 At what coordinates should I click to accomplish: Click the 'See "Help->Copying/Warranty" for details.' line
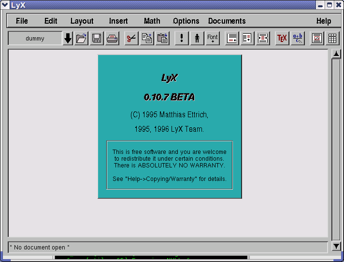[x=170, y=179]
